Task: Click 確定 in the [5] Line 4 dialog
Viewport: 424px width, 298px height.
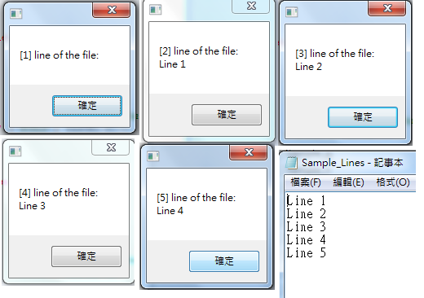Action: 224,261
